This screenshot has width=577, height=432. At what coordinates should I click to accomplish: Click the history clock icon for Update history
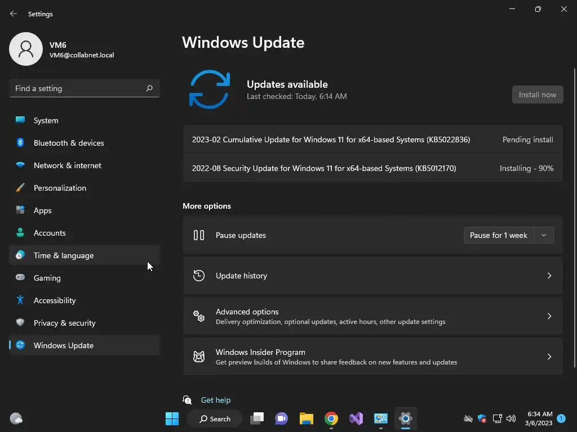199,276
